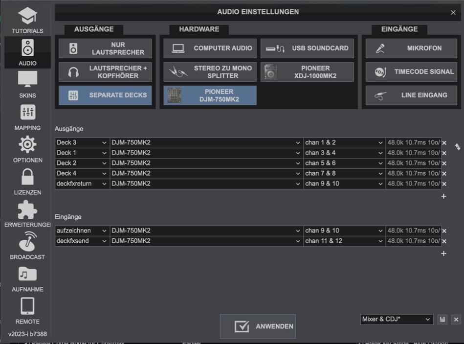
Task: Remove the deckfxreturn output row
Action: coord(444,184)
